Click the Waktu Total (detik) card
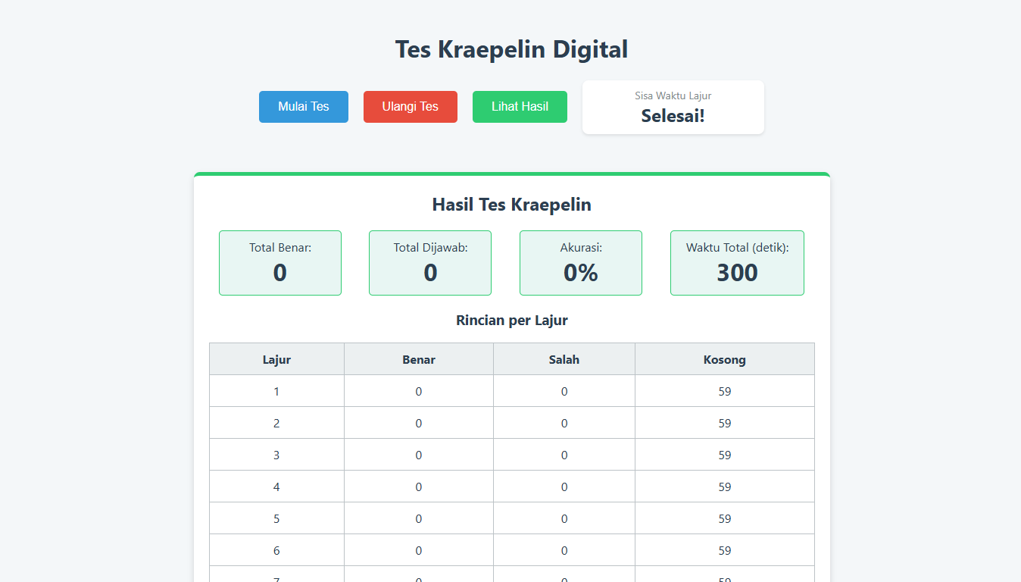 click(737, 263)
